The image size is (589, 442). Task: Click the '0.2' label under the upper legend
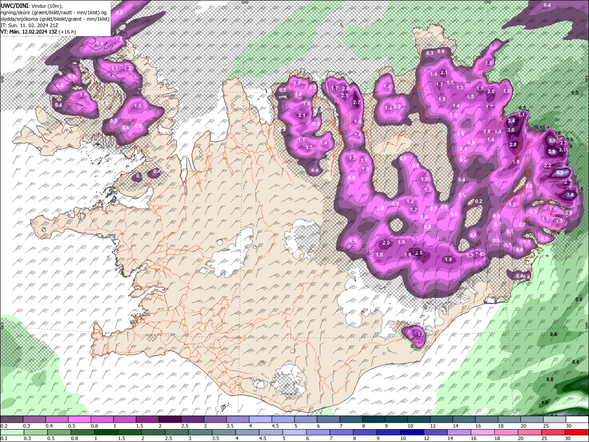5,426
